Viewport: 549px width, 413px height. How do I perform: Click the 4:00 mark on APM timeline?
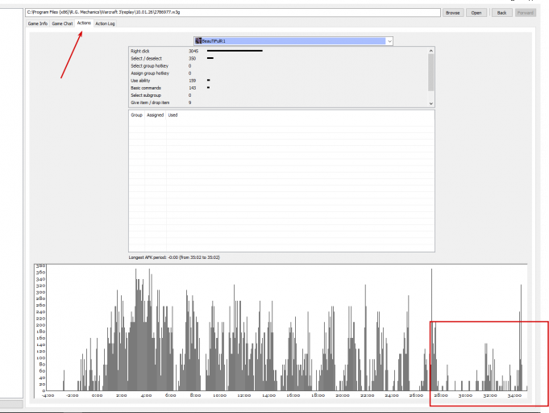coord(146,395)
